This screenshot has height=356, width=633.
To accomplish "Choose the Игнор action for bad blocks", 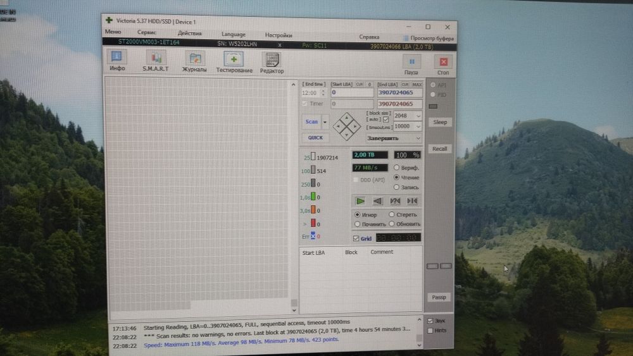I will pos(365,214).
